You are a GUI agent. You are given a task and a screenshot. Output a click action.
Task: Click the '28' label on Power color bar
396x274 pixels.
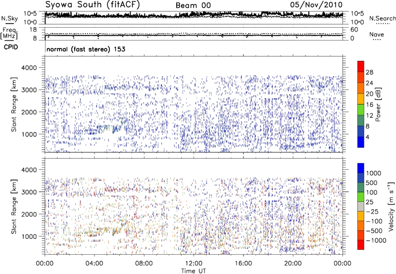click(x=369, y=72)
